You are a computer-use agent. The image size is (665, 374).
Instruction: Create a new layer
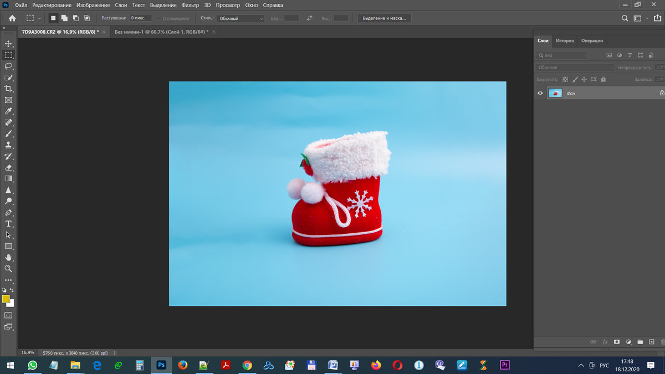point(652,342)
